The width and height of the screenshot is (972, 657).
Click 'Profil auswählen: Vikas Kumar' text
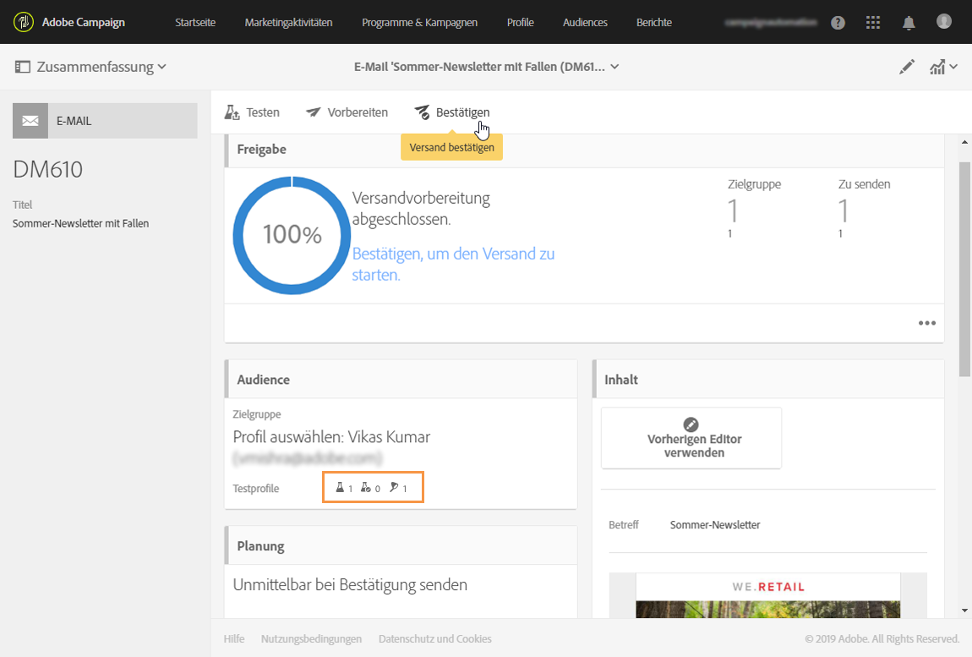point(331,437)
